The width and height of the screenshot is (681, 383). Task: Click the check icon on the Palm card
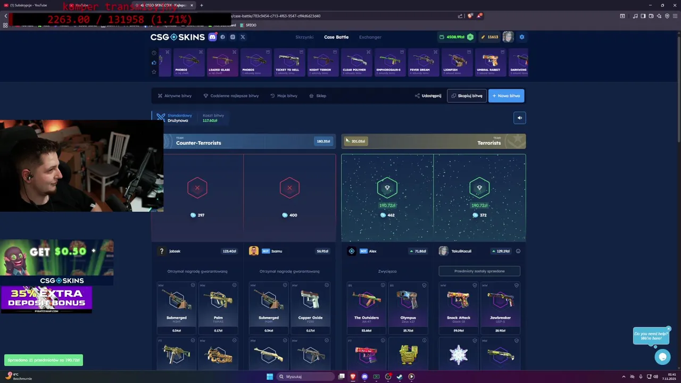234,285
